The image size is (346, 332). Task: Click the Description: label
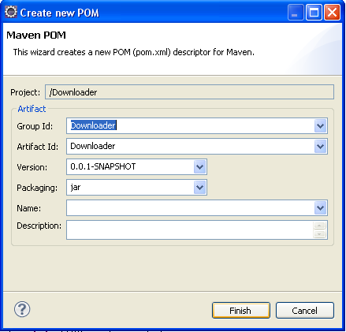(39, 226)
